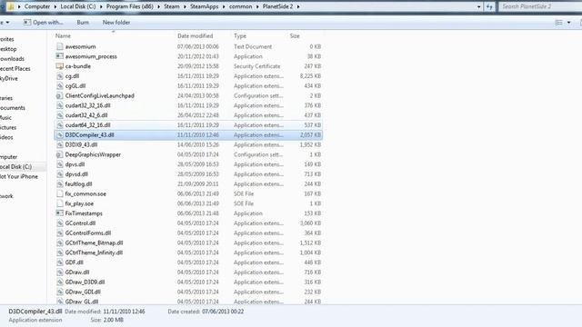Click the FixTimestamps application icon

(59, 213)
